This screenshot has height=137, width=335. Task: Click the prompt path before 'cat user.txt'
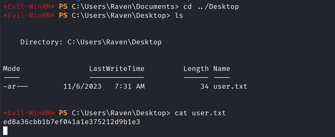pos(121,113)
